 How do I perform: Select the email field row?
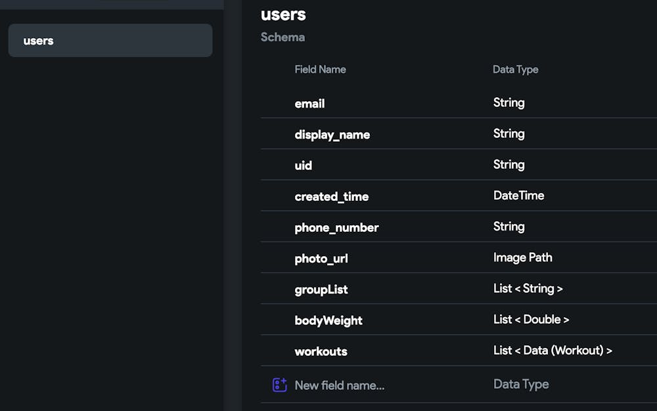tap(309, 103)
